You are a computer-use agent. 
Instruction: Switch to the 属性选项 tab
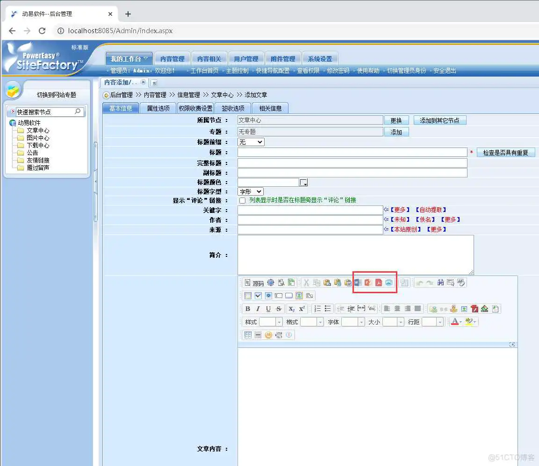click(x=158, y=108)
